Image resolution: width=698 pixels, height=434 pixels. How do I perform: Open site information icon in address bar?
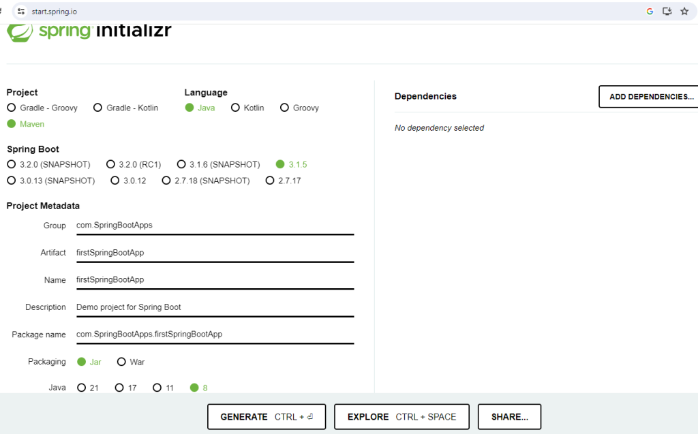(21, 12)
